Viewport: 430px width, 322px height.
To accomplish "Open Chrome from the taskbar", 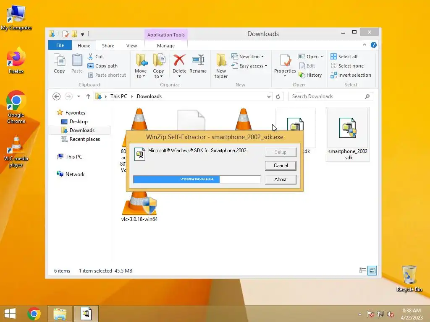I will click(x=34, y=314).
